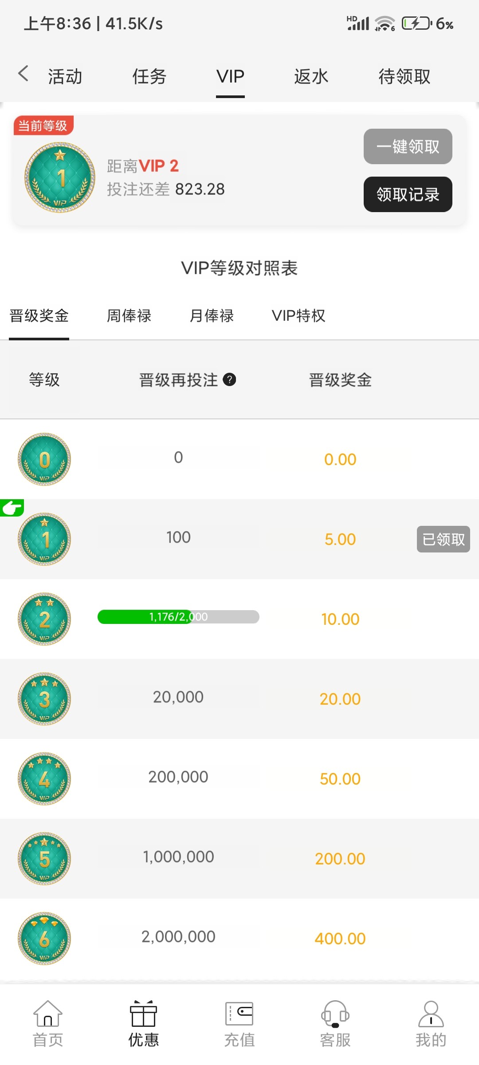Open the 充值 wallet icon
This screenshot has height=1065, width=479.
pos(239,1014)
